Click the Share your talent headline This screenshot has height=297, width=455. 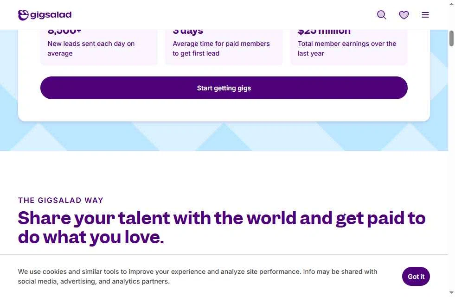click(222, 227)
